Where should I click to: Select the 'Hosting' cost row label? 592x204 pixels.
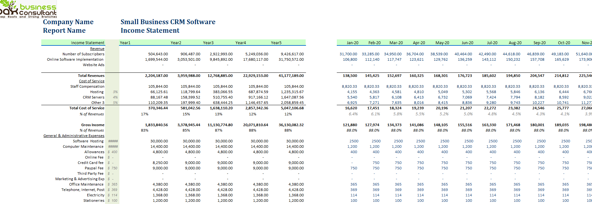click(97, 92)
